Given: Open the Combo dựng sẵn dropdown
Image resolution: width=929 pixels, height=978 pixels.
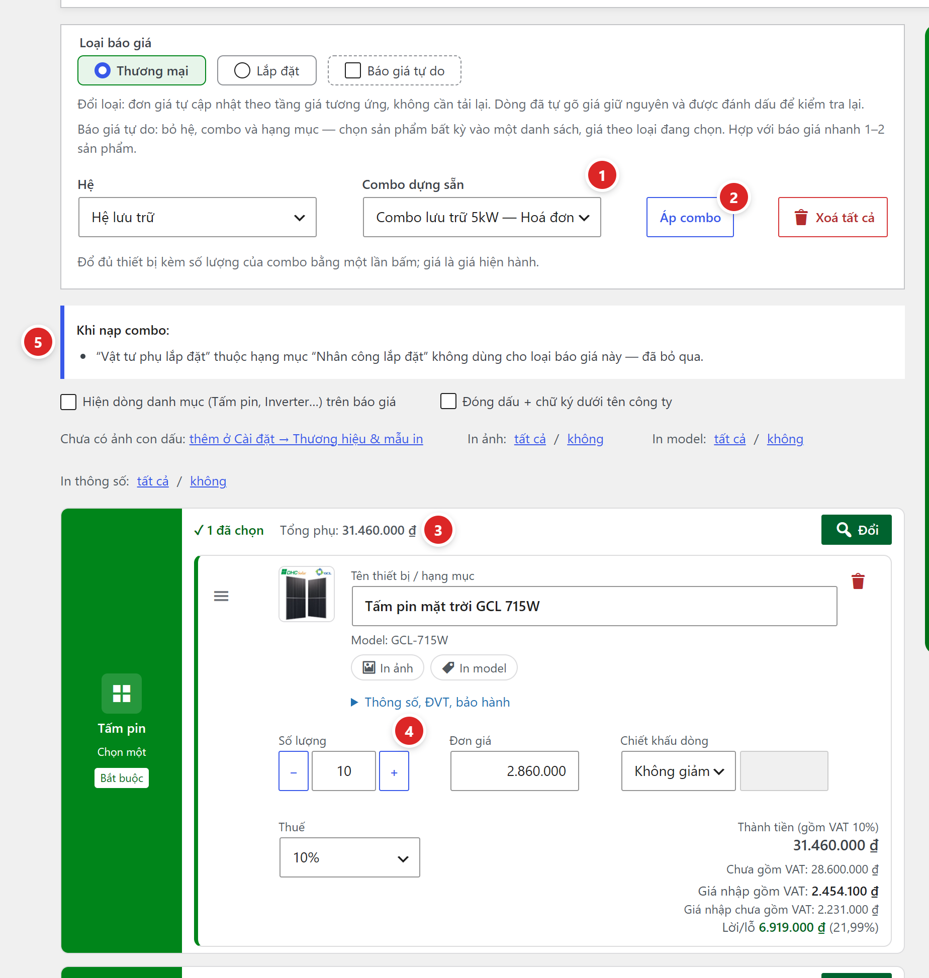Looking at the screenshot, I should [x=482, y=217].
